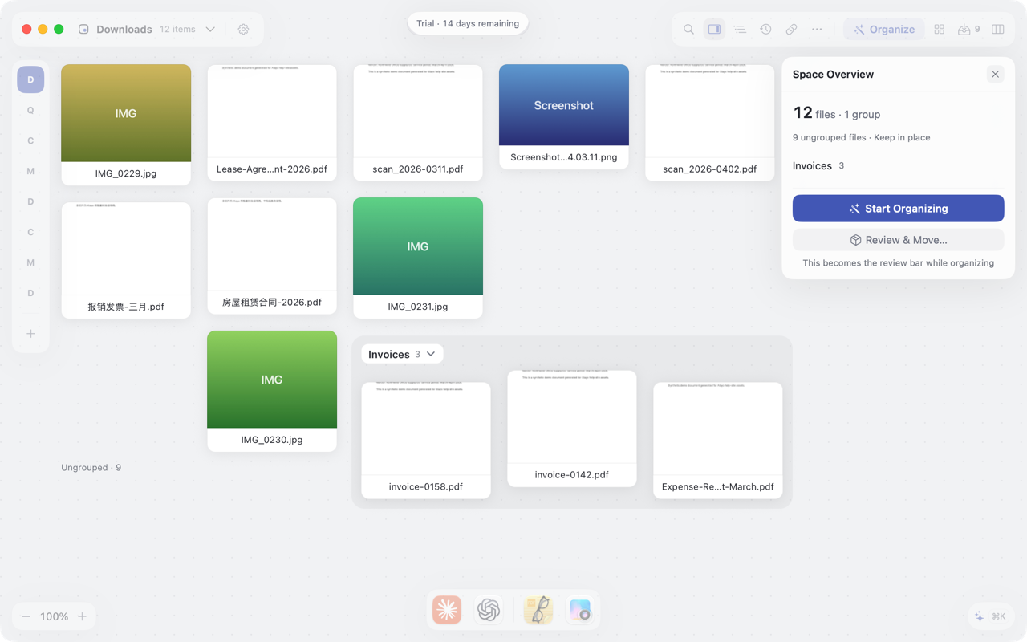Open the command palette sparkle ⌘K button
This screenshot has height=642, width=1027.
(991, 616)
